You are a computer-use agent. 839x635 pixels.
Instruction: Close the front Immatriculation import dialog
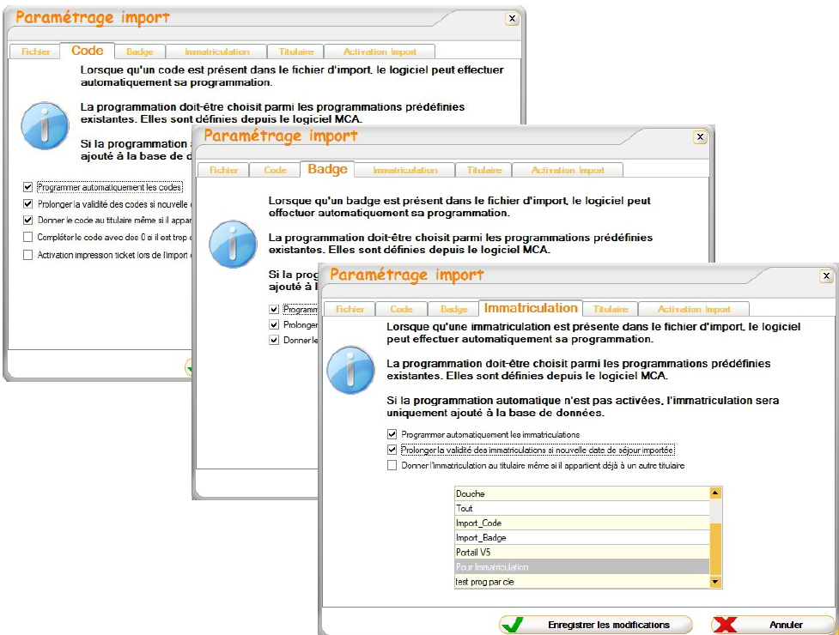826,276
